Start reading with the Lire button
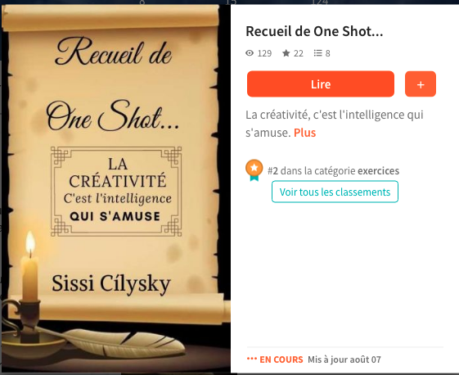 pos(321,84)
